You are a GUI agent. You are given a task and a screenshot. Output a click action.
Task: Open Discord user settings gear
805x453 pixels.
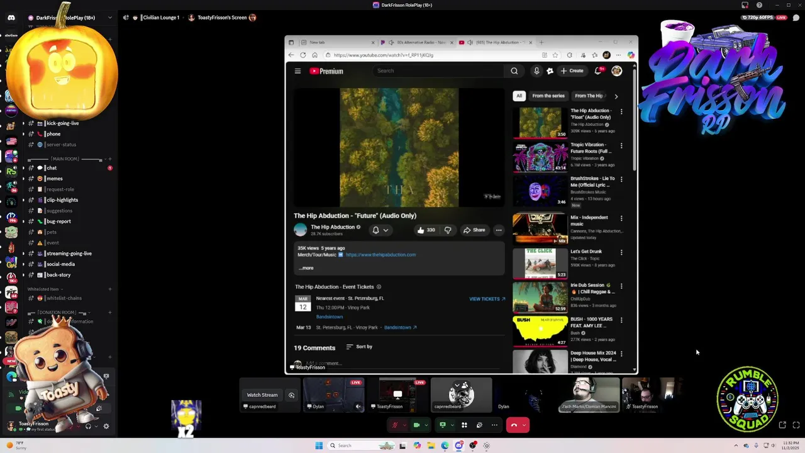tap(106, 426)
